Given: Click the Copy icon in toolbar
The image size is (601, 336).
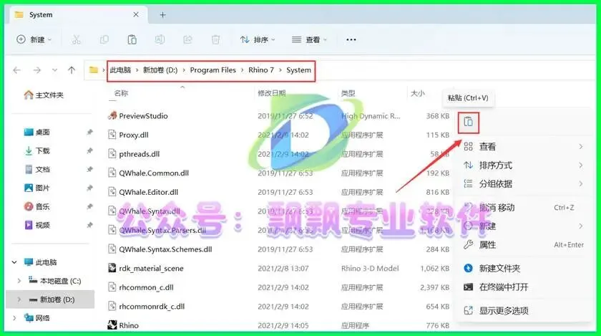Looking at the screenshot, I should pos(104,39).
